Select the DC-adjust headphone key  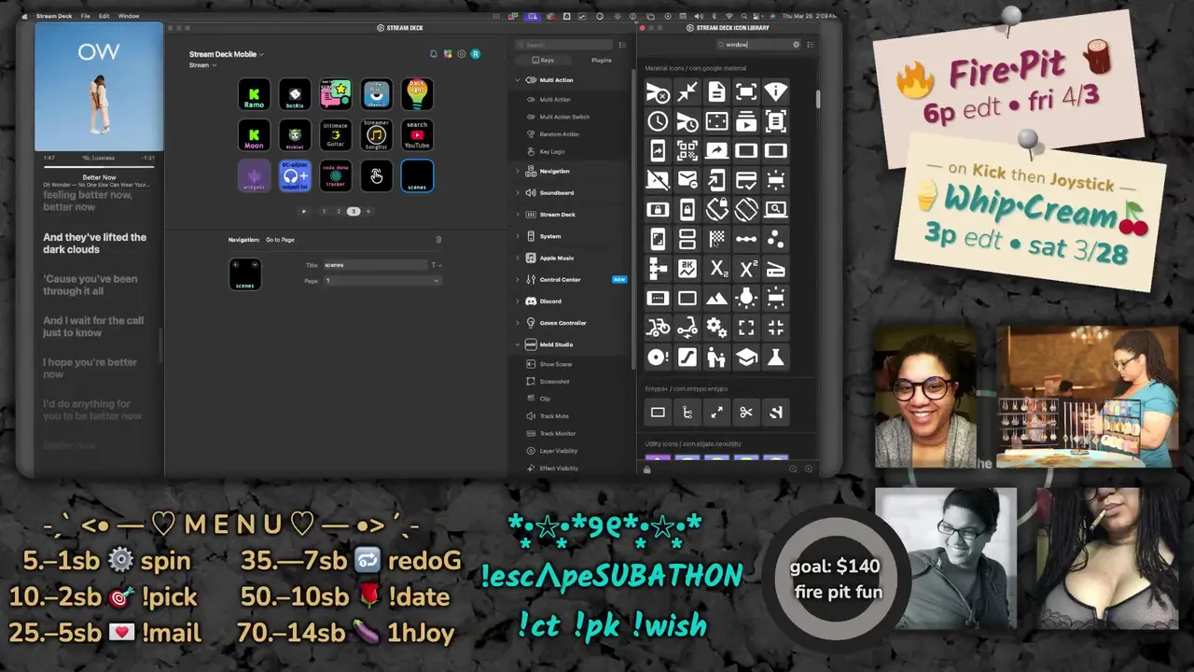(295, 176)
